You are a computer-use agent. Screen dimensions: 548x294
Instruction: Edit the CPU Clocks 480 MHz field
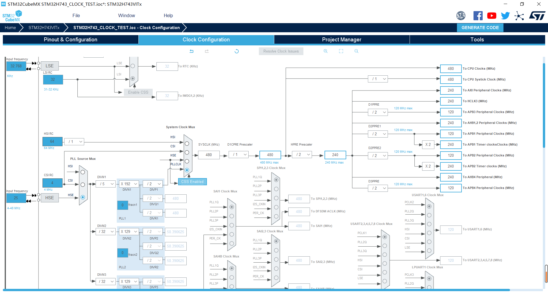click(451, 69)
